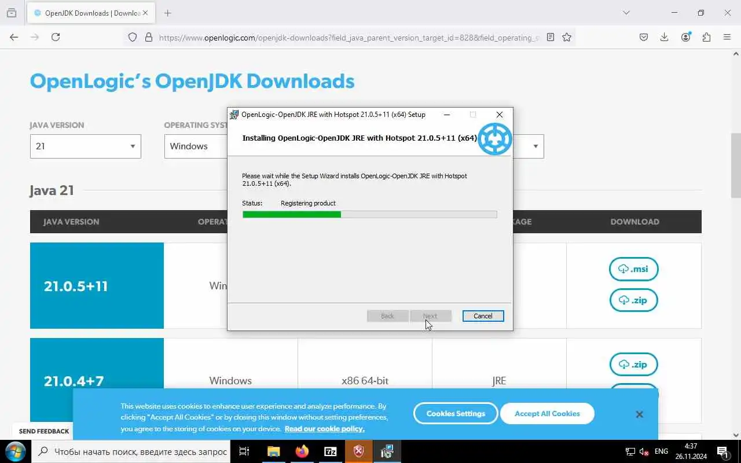Open Firefox View recent browsing icon
This screenshot has height=463, width=741.
(x=12, y=13)
